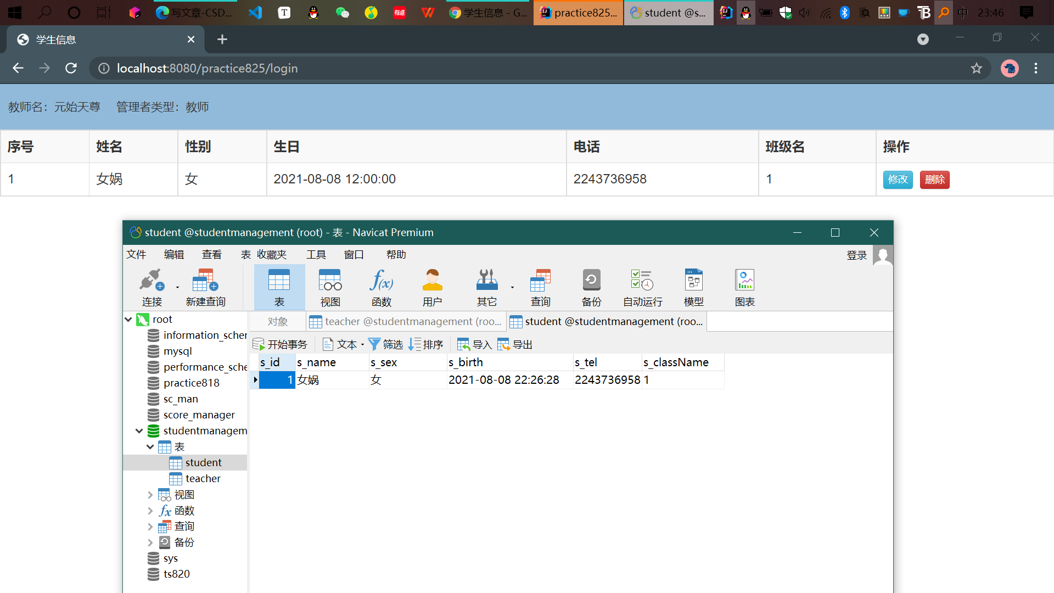Collapse the studentmanagement database node
This screenshot has width=1054, height=593.
coord(139,431)
